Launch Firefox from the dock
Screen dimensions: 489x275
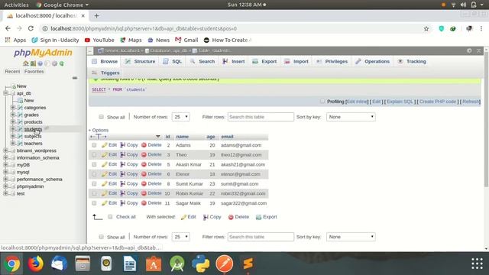coord(36,264)
